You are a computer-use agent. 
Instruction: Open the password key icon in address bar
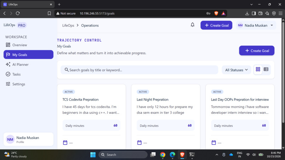click(208, 13)
